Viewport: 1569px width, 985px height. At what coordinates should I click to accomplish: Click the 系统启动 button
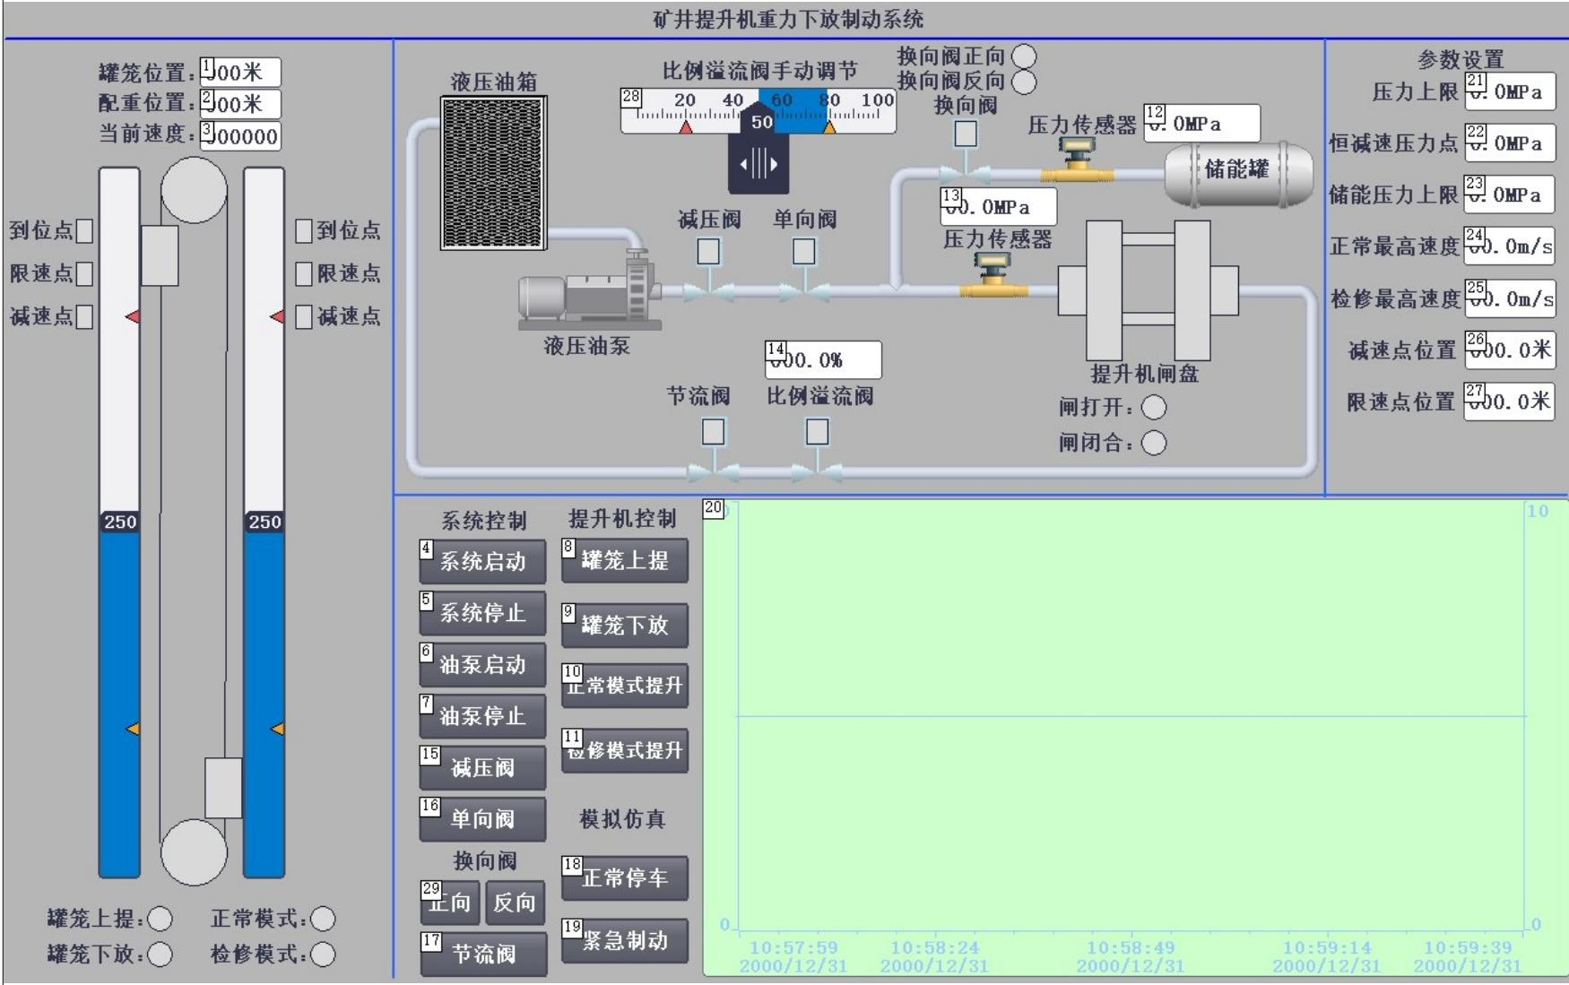[x=483, y=562]
